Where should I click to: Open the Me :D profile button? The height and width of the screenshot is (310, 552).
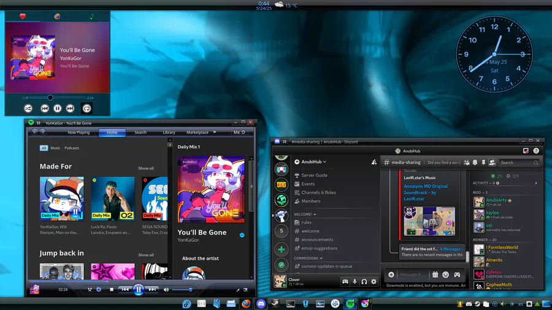(x=239, y=132)
